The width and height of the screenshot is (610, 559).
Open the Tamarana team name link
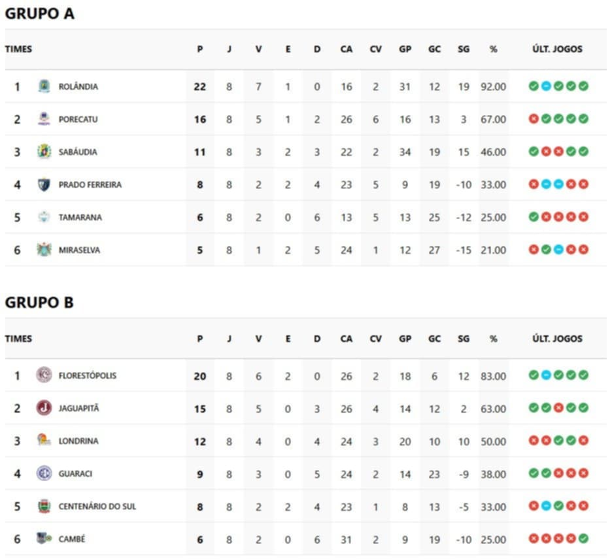80,218
